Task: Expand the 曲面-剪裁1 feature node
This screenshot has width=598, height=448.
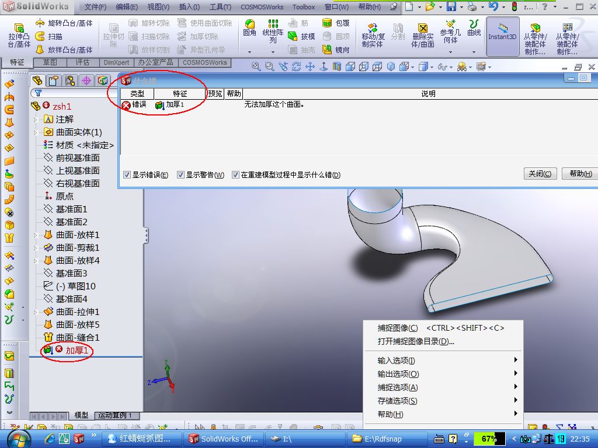Action: (36, 248)
